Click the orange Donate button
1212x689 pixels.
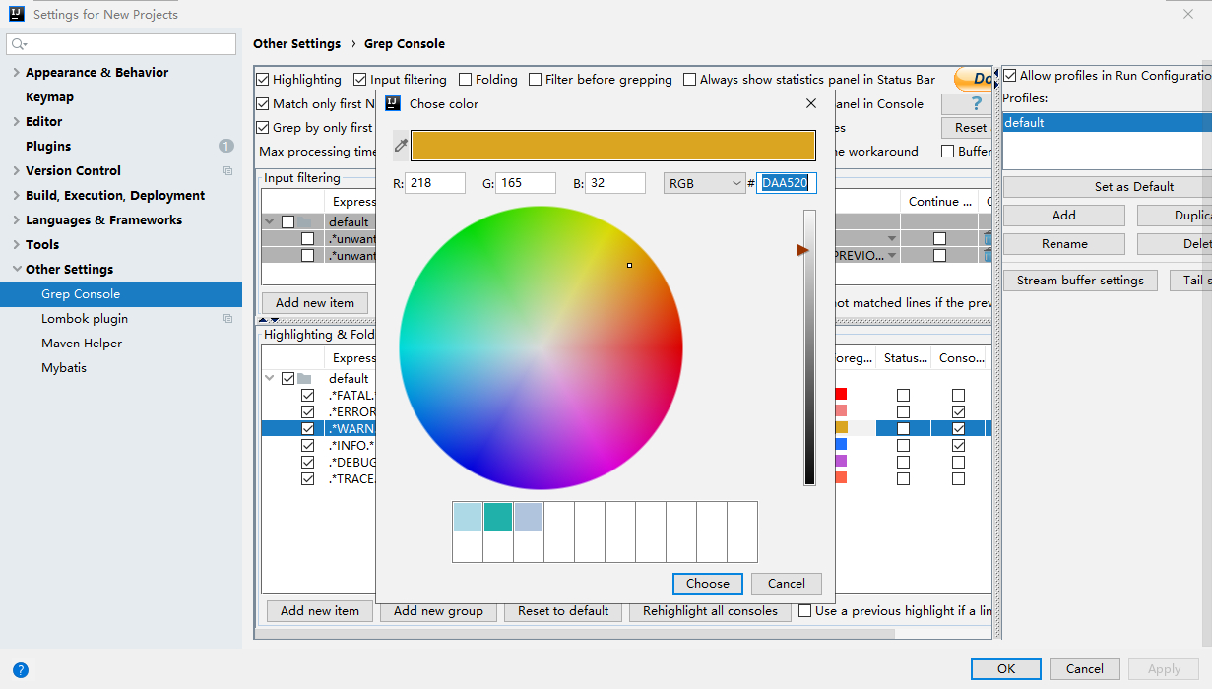pyautogui.click(x=973, y=80)
